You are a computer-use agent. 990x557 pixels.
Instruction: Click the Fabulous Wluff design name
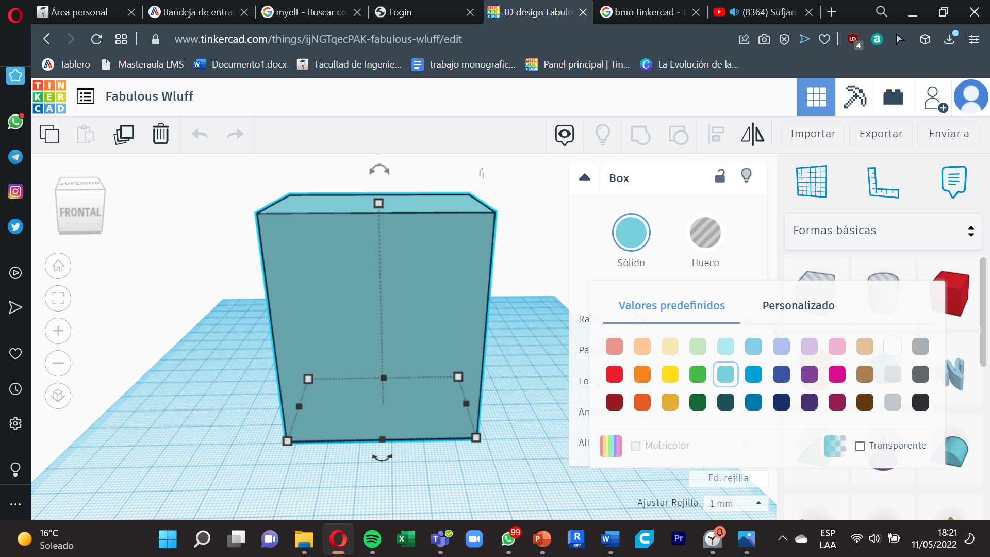pos(149,96)
